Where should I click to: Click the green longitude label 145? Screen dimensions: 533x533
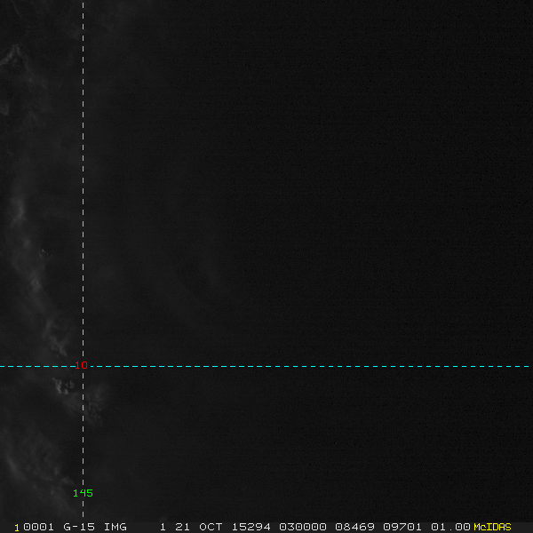(83, 493)
